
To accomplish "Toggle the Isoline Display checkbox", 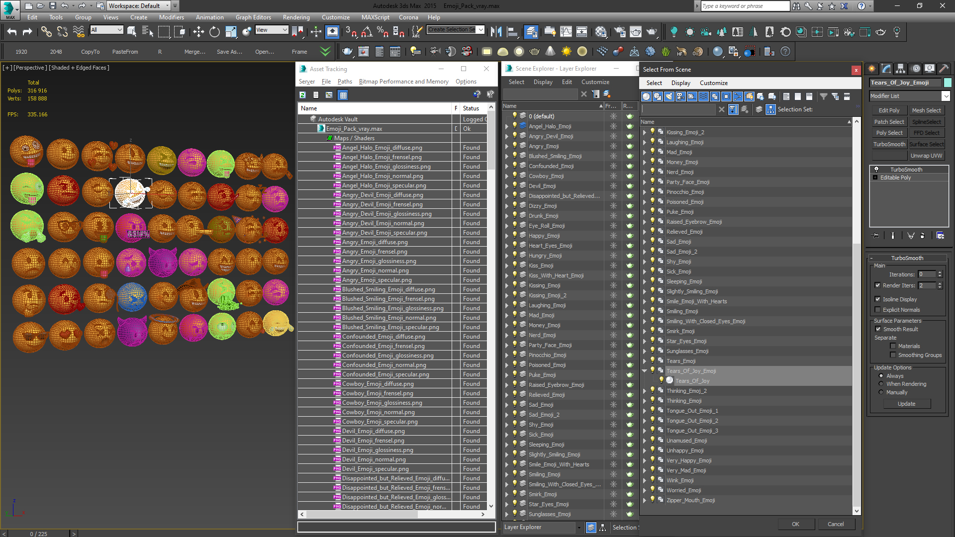I will point(877,299).
